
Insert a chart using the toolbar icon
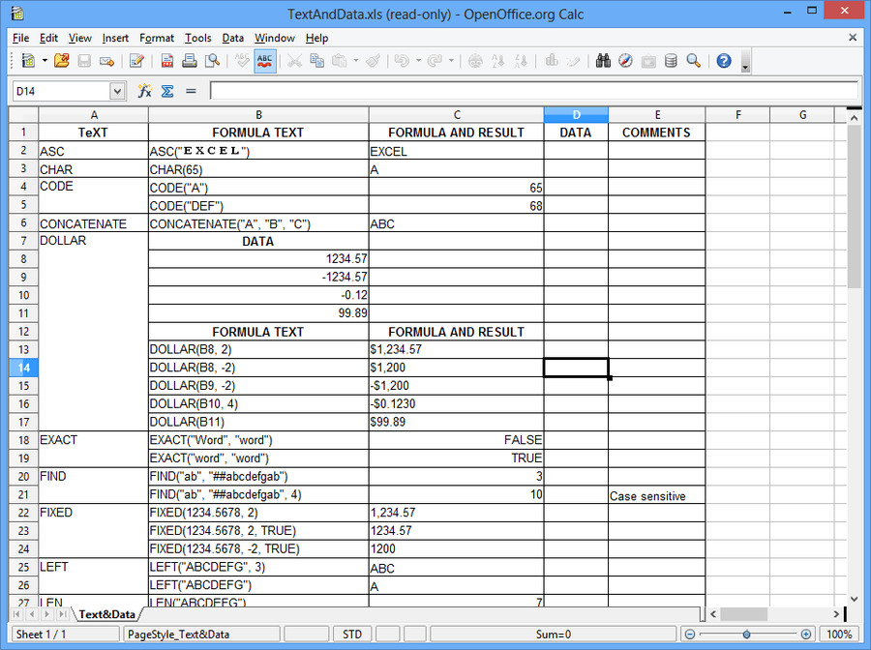pyautogui.click(x=553, y=60)
